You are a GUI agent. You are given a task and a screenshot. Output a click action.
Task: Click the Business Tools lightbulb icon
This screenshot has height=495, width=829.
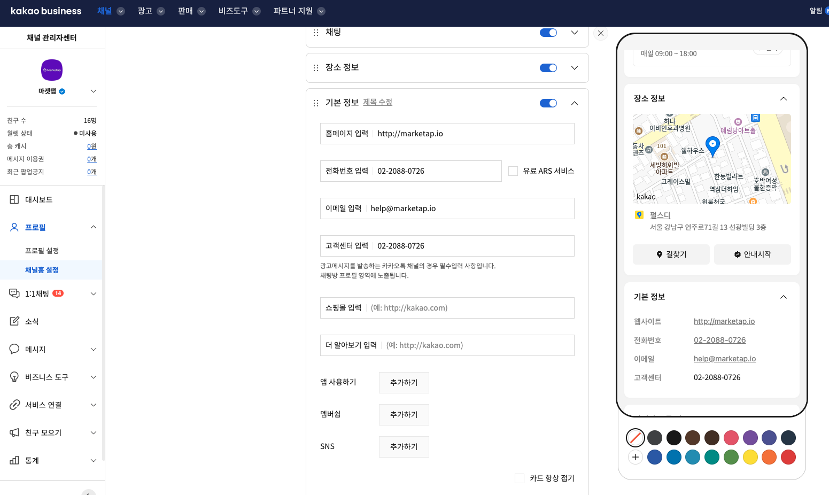pos(14,377)
